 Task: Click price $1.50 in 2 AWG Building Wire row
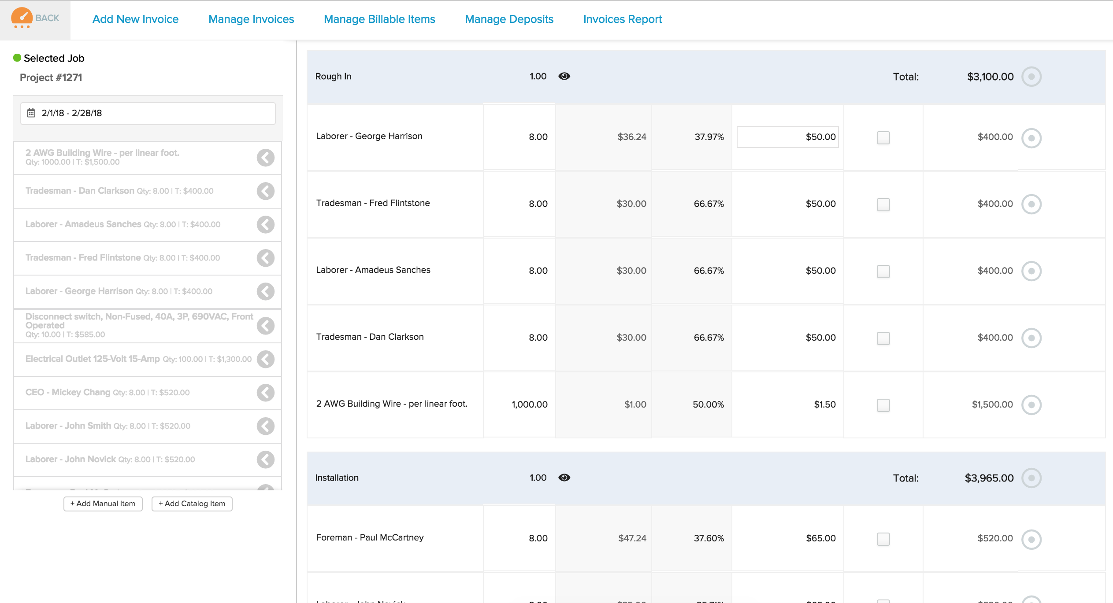coord(824,404)
